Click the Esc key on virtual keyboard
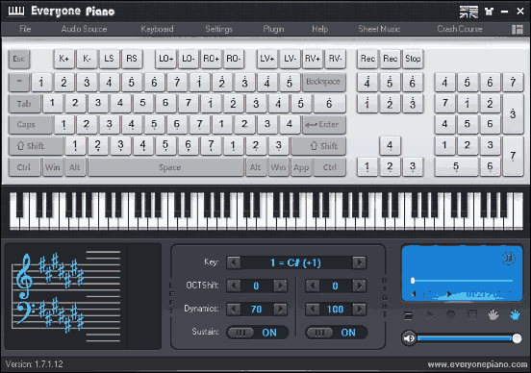The width and height of the screenshot is (531, 373). (x=19, y=59)
